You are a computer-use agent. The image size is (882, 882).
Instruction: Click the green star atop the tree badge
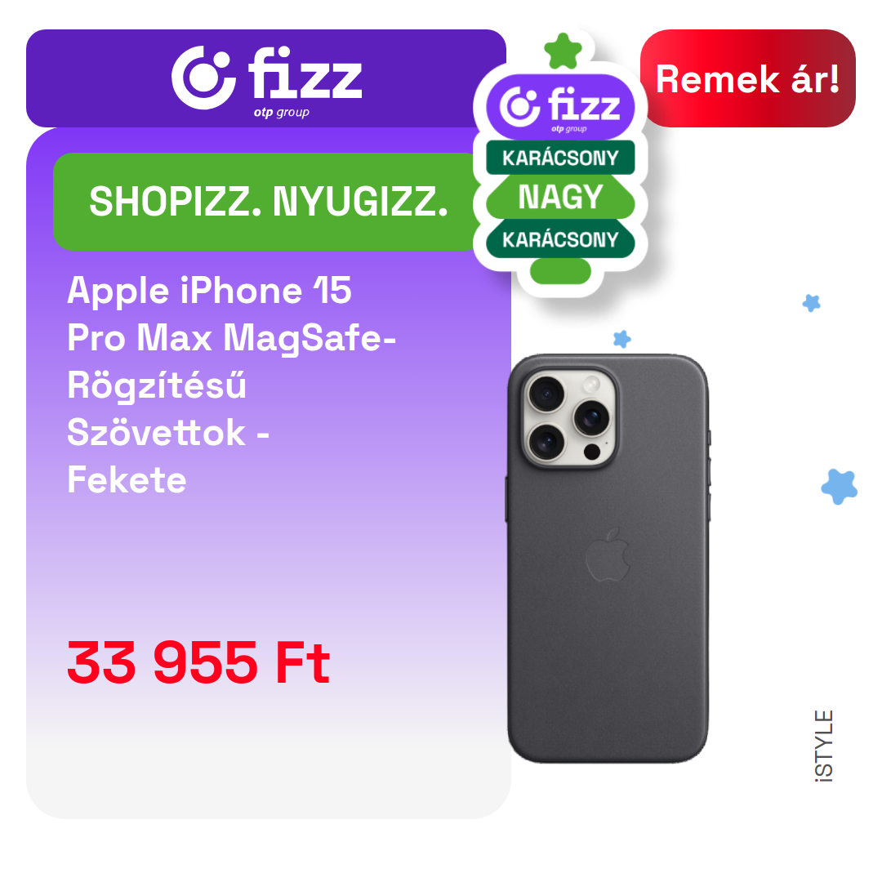[x=563, y=51]
